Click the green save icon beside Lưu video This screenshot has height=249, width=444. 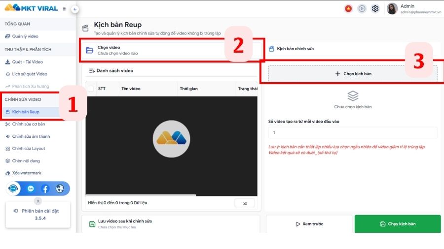(x=92, y=224)
